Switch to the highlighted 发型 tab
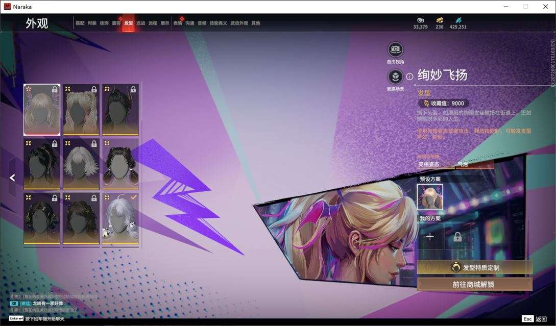556x326 pixels. (x=128, y=23)
